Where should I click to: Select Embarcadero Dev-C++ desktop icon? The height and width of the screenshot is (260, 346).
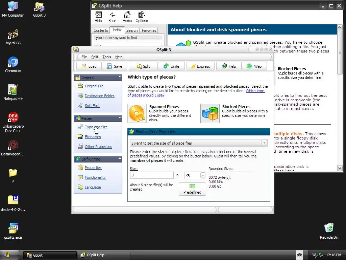point(13,122)
